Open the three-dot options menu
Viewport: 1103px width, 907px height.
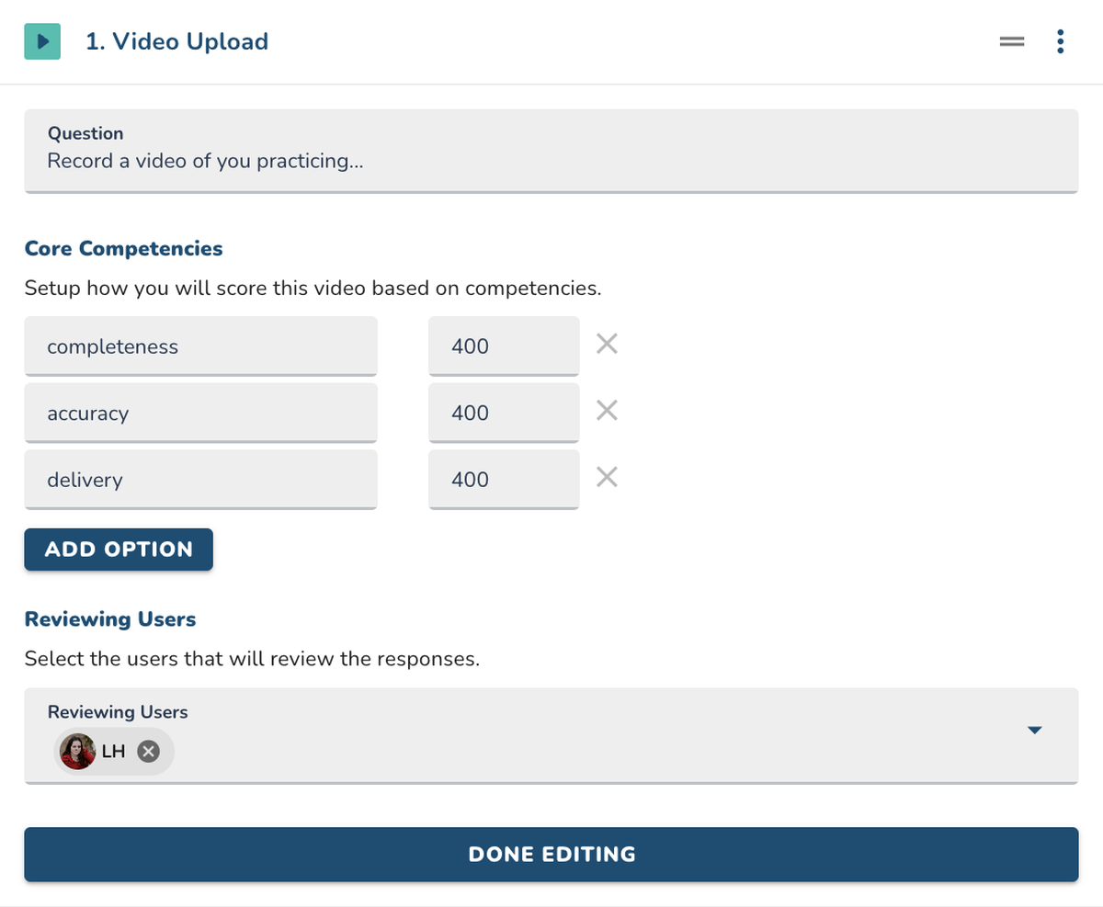1061,41
